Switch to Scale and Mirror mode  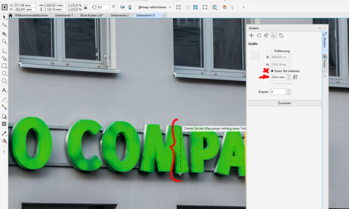[266, 36]
